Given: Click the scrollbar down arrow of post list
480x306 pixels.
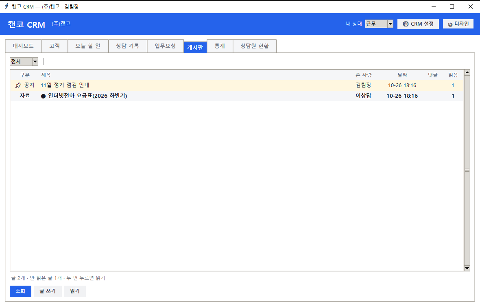Looking at the screenshot, I should (x=467, y=268).
